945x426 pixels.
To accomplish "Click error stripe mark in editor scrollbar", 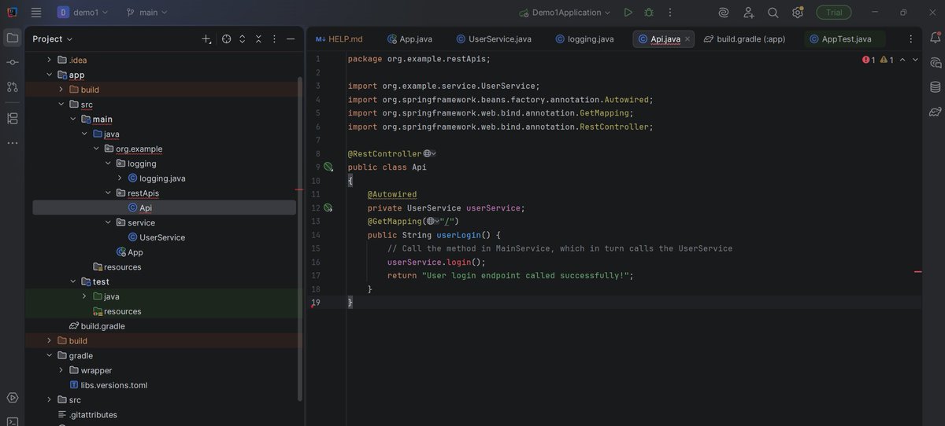I will coord(918,271).
